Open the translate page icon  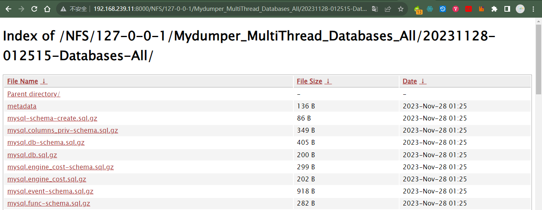pos(375,9)
